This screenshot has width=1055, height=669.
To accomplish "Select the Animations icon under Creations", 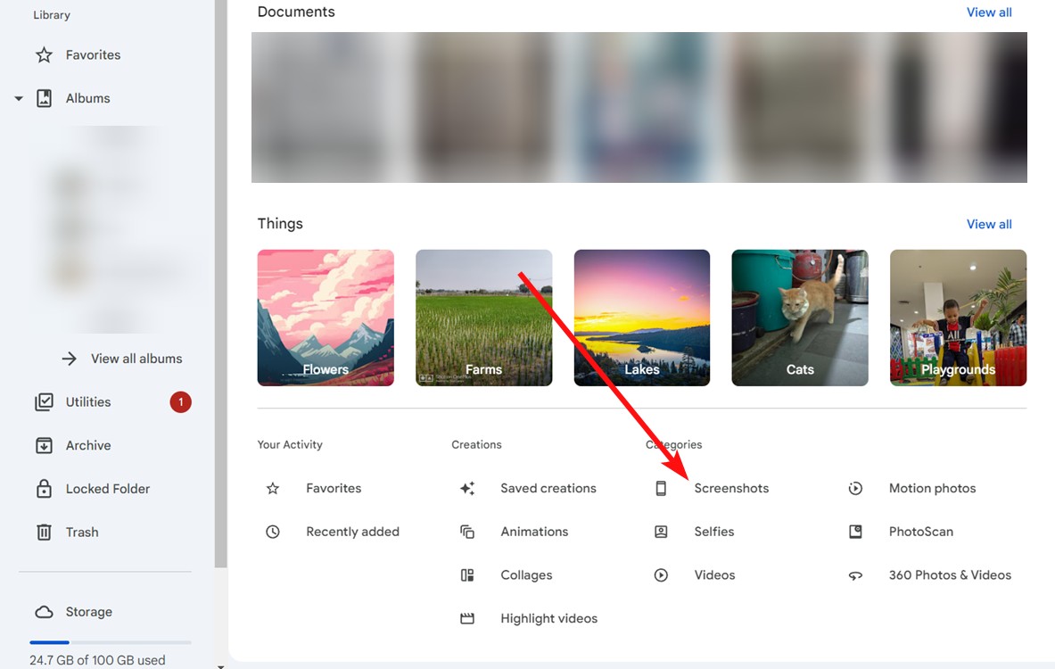I will pos(466,531).
